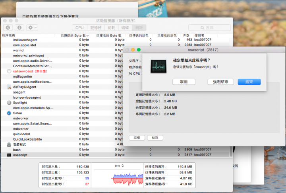The width and height of the screenshot is (286, 193).
Task: Switch to the 能耗 tab
Action: pos(112,27)
